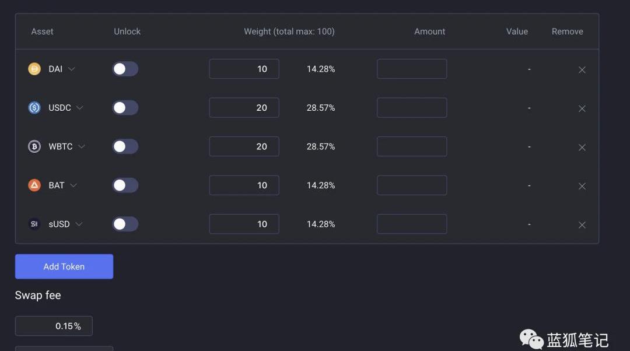Click the USDC weight field

coord(244,108)
